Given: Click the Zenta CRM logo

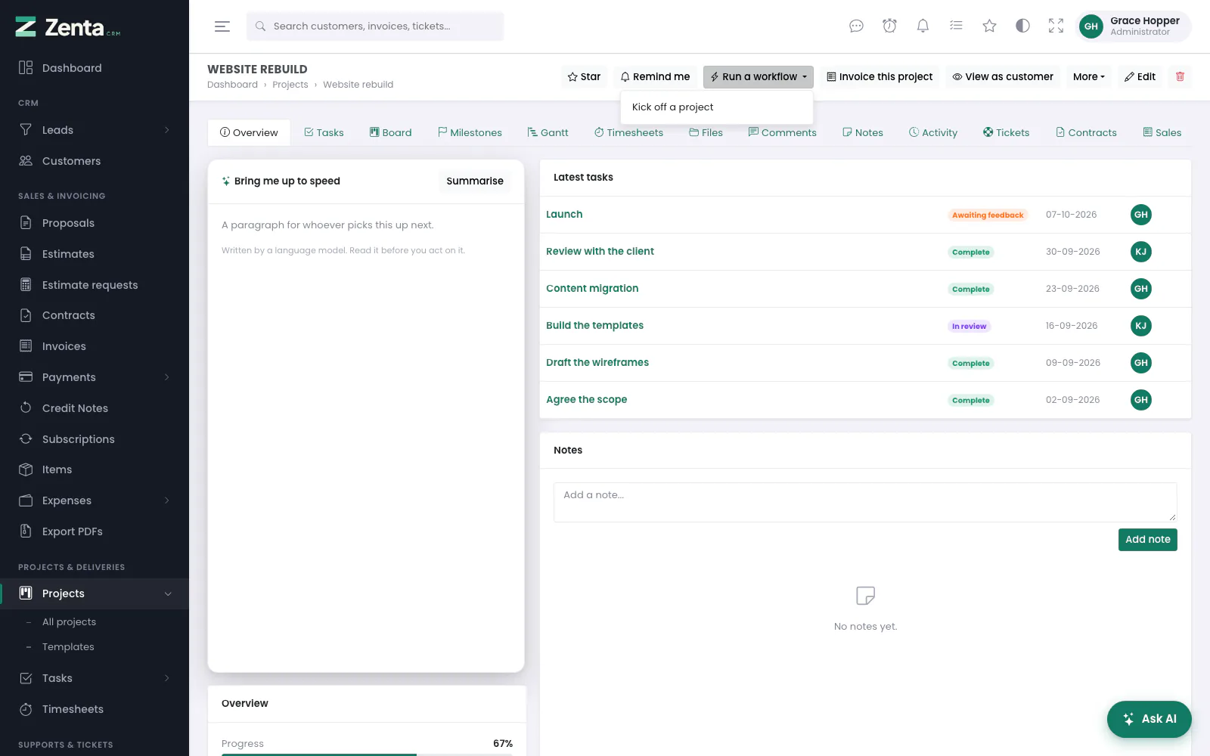Looking at the screenshot, I should pos(68,27).
